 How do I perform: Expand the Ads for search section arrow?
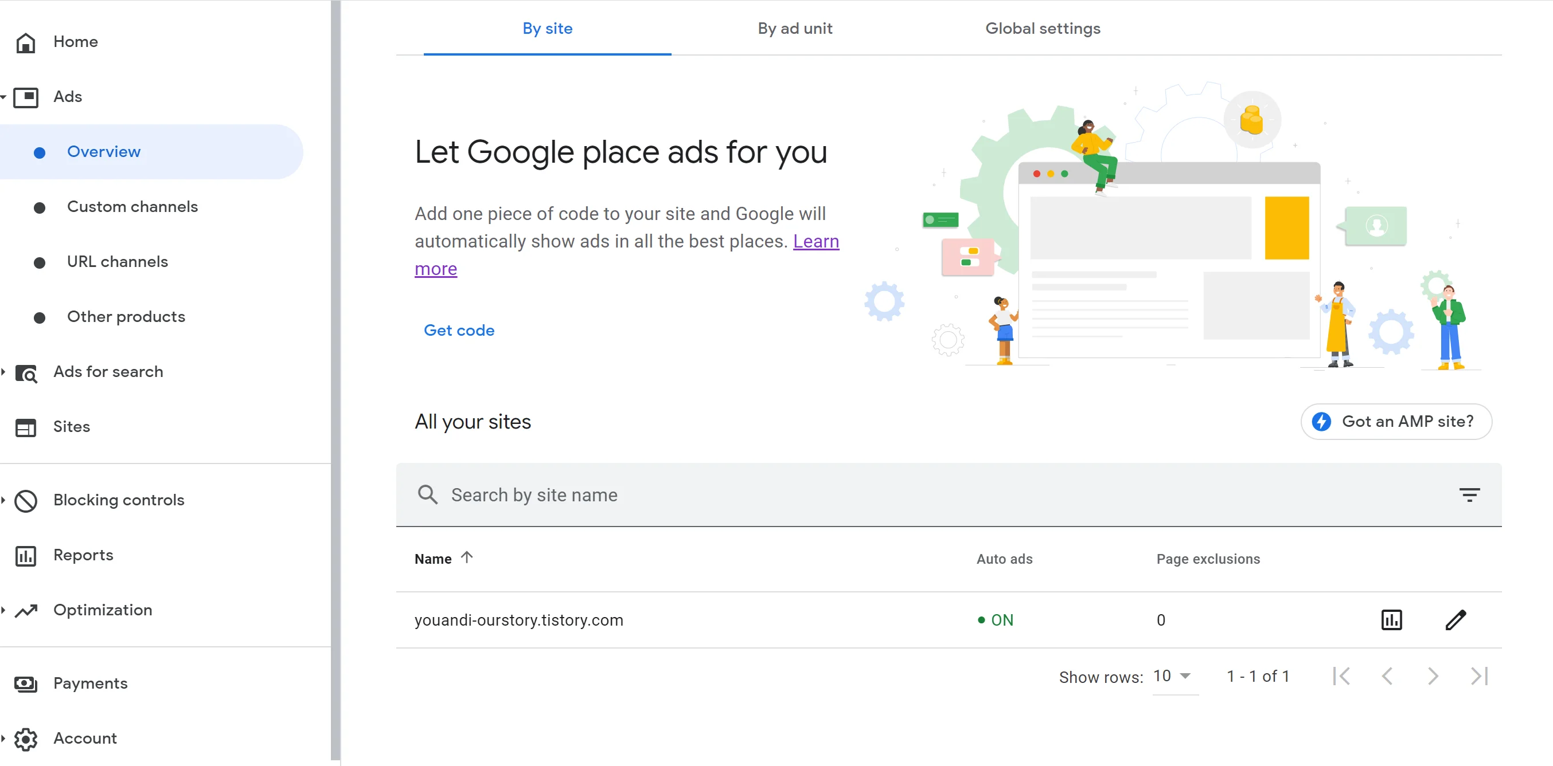pos(3,372)
